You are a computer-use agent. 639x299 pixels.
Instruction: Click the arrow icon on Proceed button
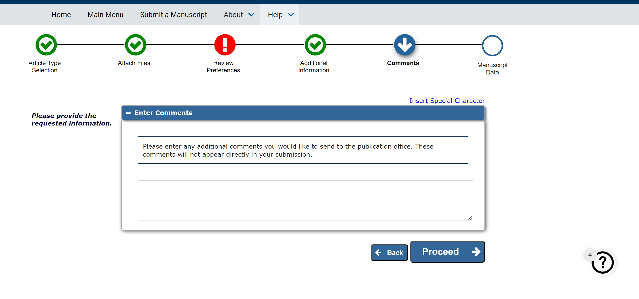[476, 252]
